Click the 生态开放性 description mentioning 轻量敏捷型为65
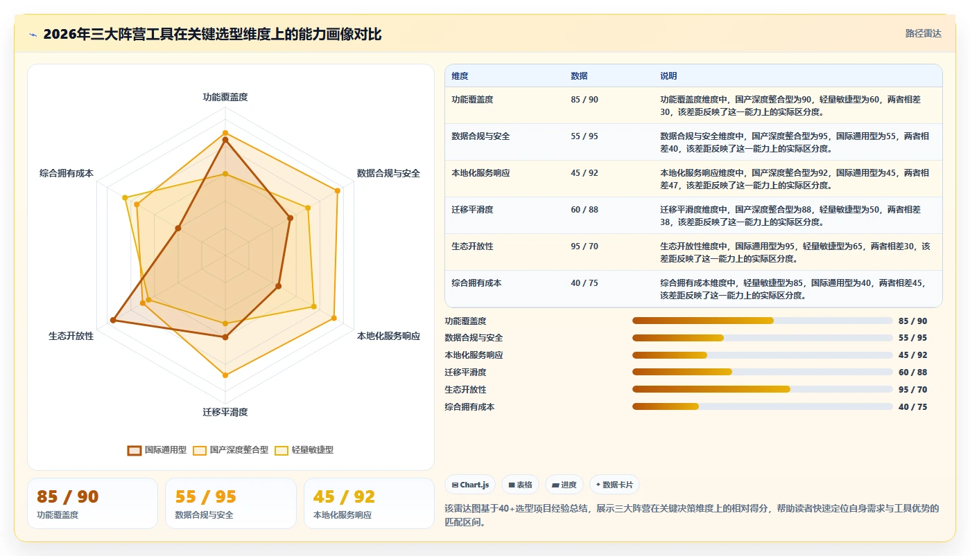Image resolution: width=970 pixels, height=556 pixels. tap(795, 252)
